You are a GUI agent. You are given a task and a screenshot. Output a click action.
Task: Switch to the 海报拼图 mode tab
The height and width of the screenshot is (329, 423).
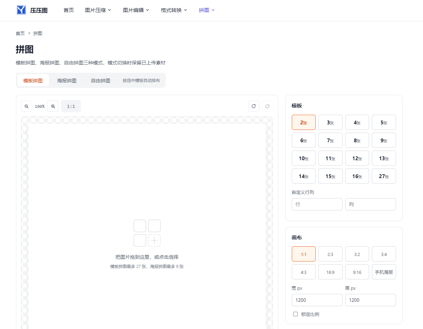tap(67, 80)
